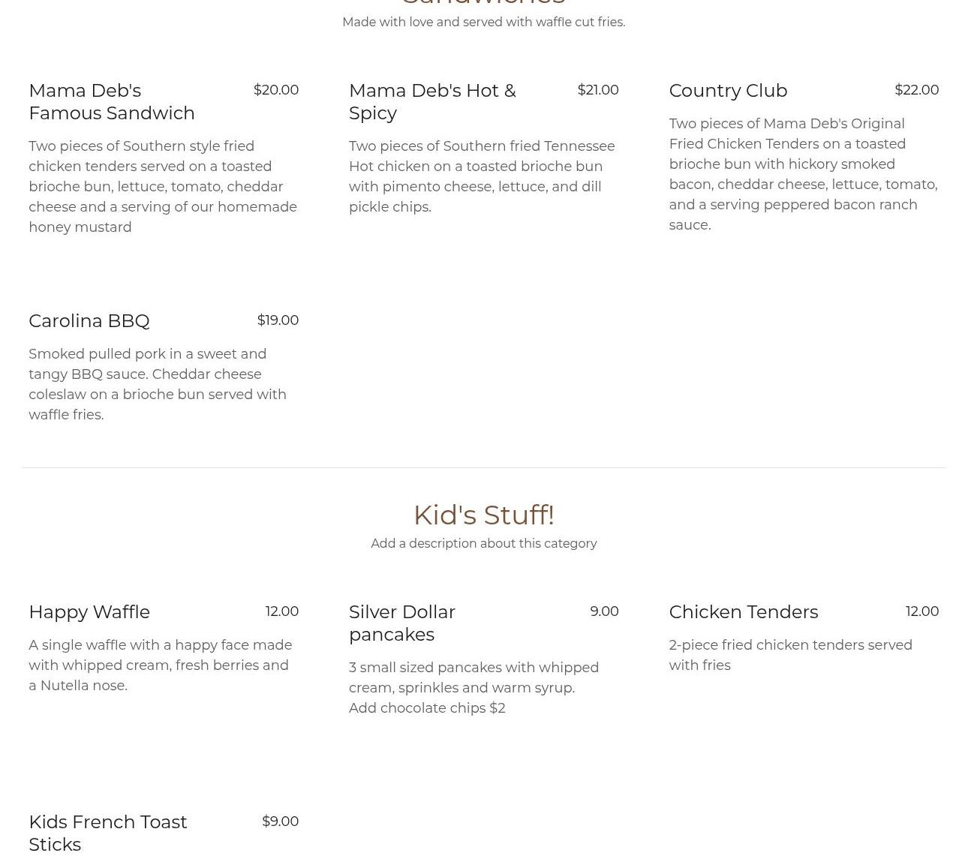Click the Carolina BBQ pulled pork description

[158, 384]
